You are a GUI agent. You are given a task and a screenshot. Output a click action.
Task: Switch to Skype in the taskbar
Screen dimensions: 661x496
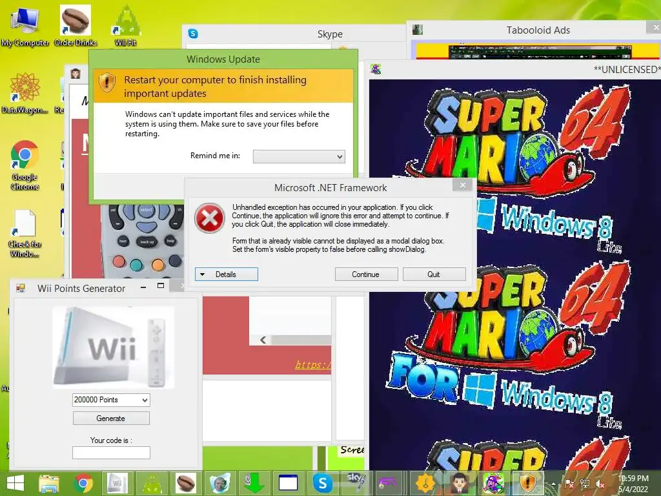(x=322, y=483)
